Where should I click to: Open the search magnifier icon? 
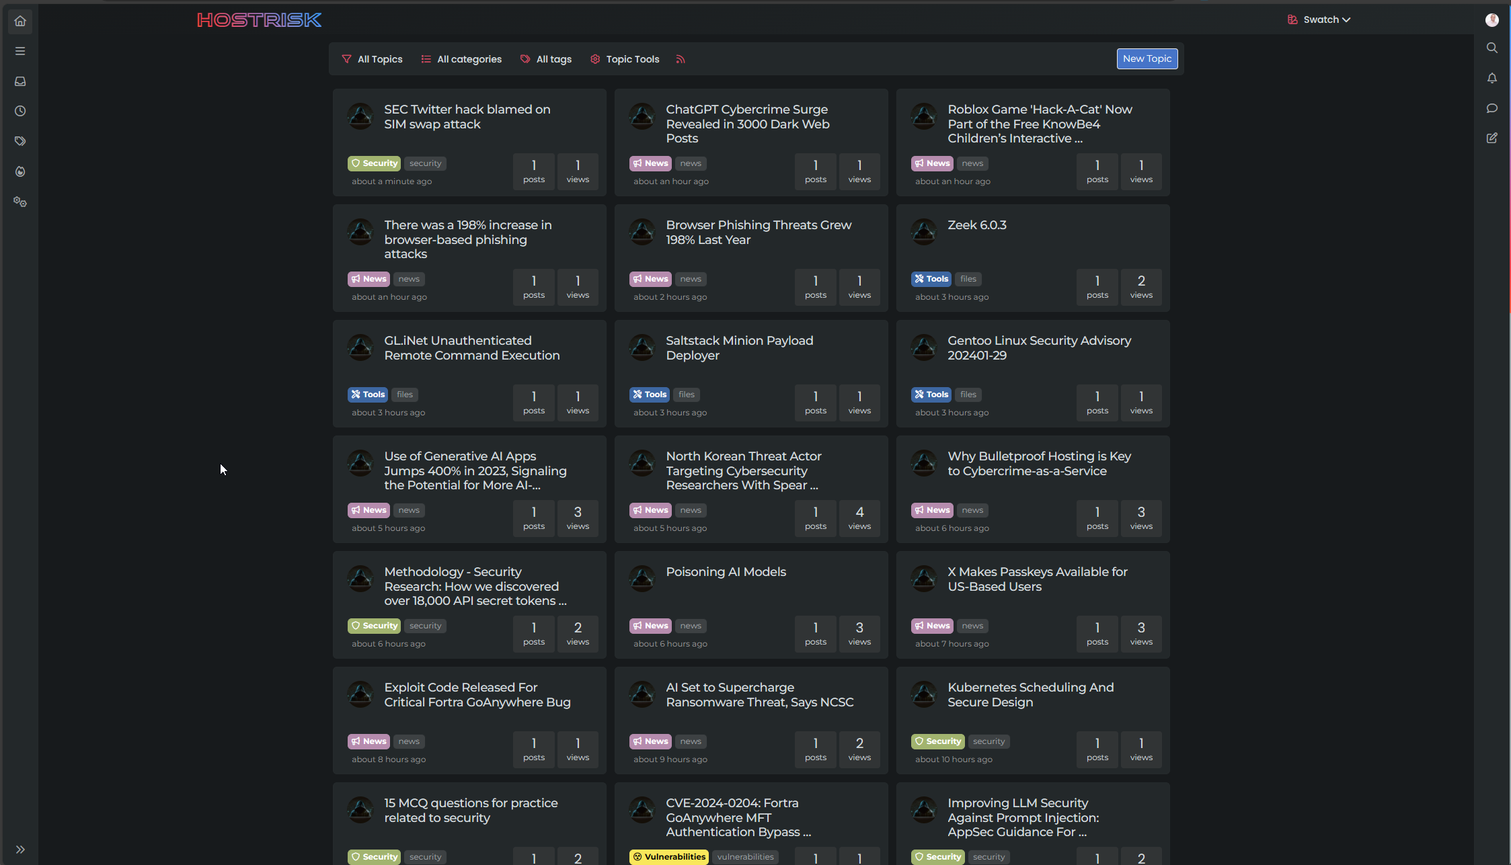coord(1491,48)
